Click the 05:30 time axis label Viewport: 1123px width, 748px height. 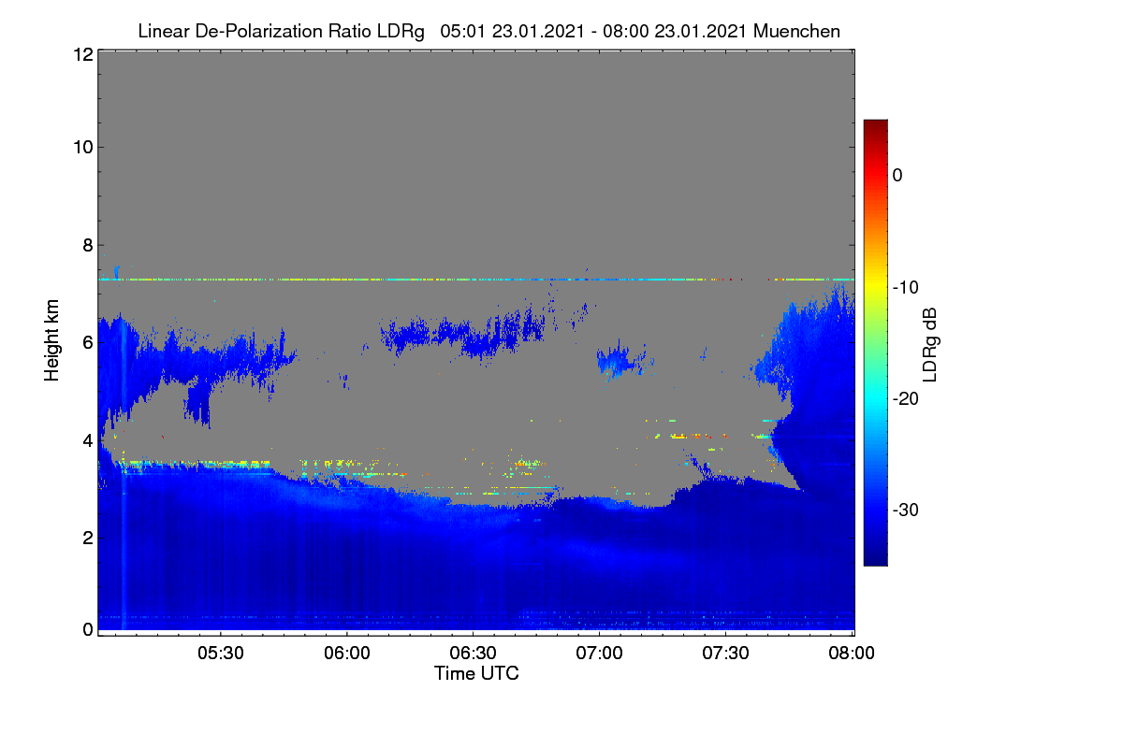tap(221, 654)
